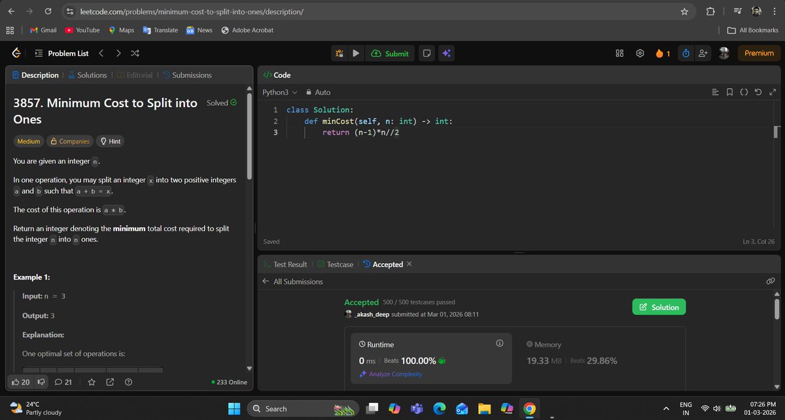785x420 pixels.
Task: Show the Companies tag
Action: pos(69,141)
